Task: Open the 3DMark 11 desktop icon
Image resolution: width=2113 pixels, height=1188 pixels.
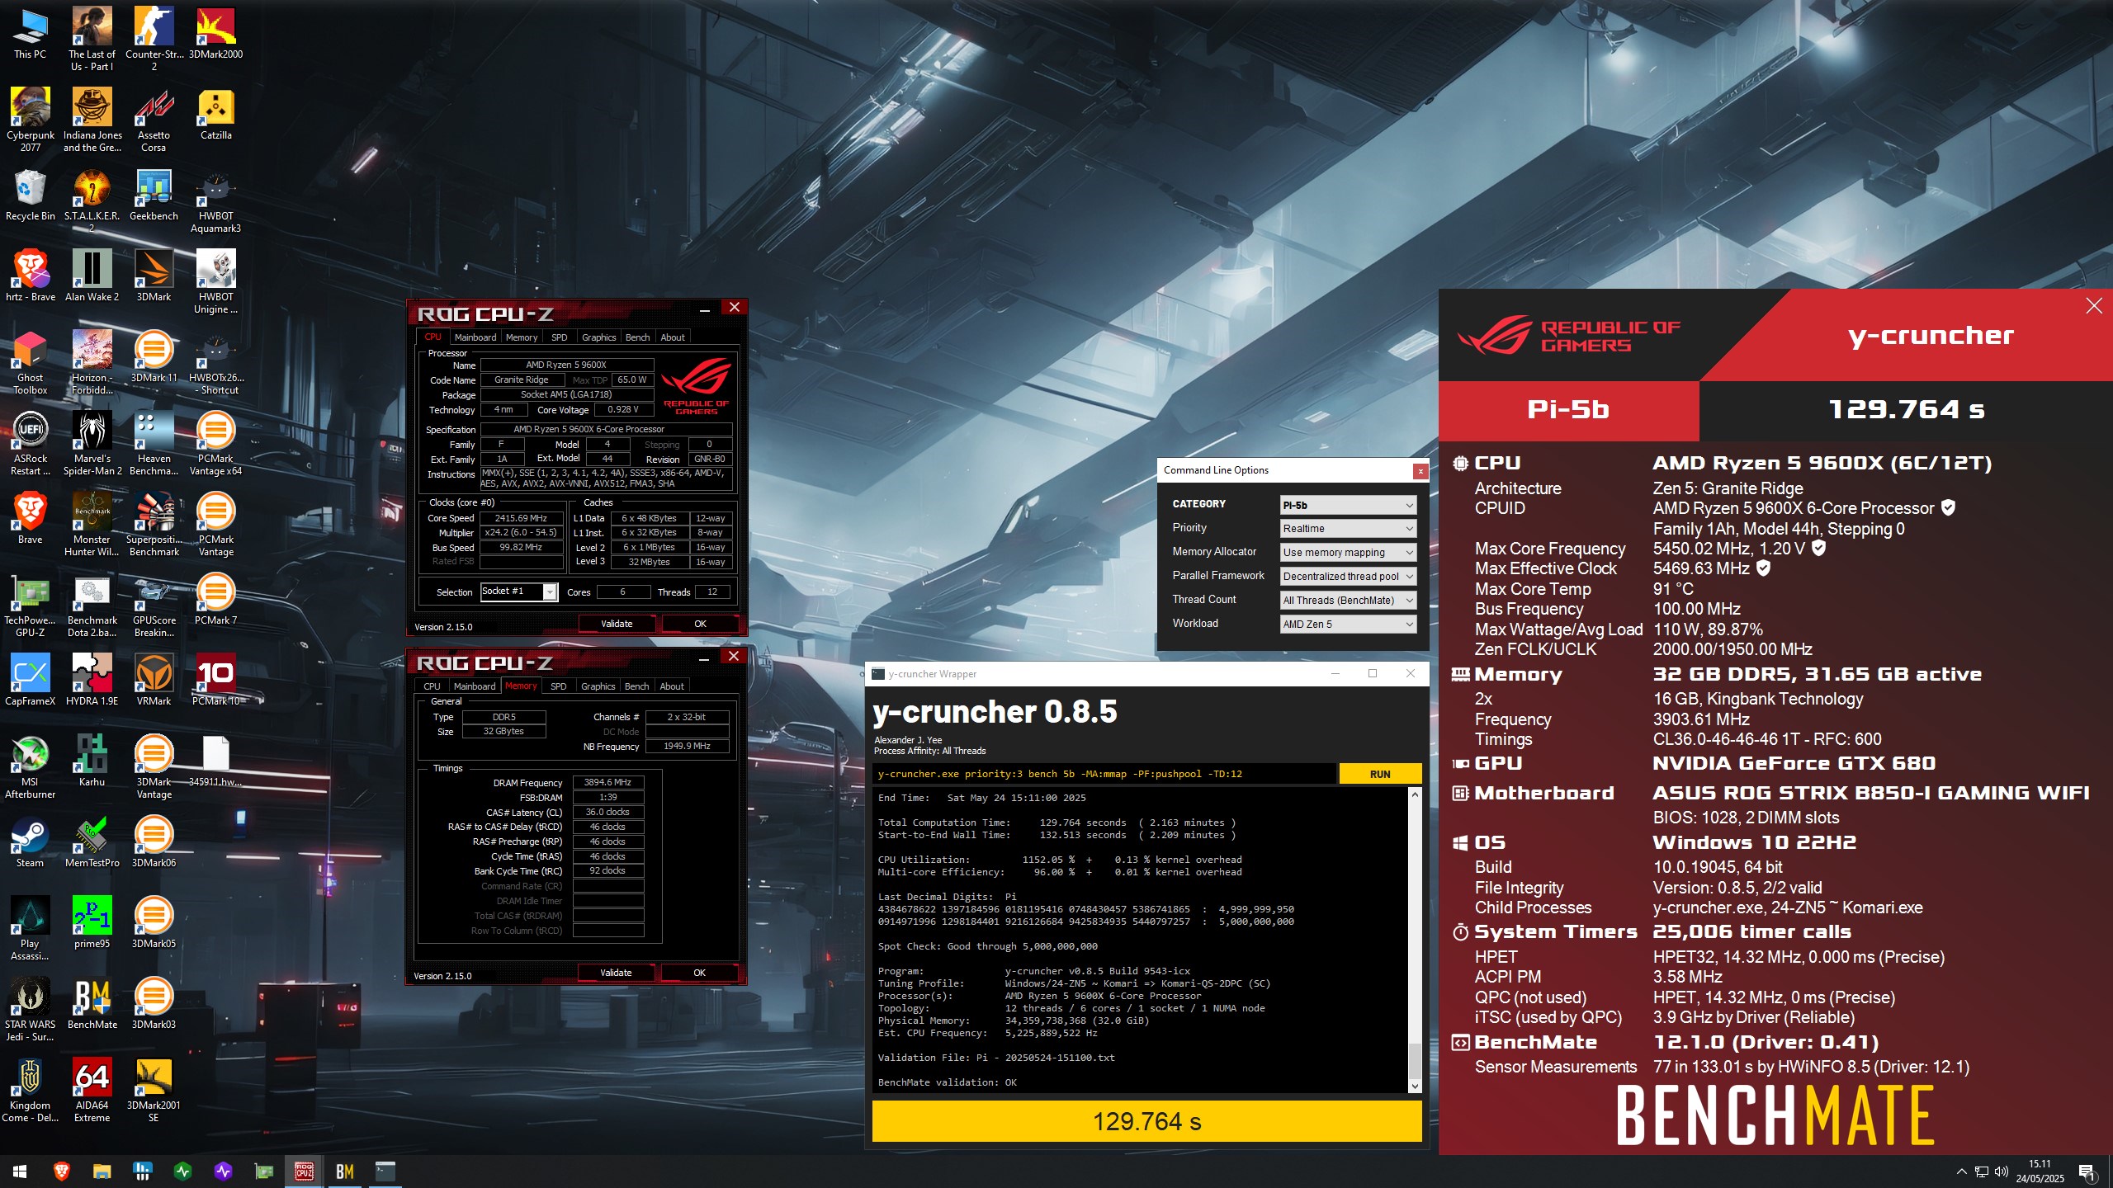Action: 154,356
